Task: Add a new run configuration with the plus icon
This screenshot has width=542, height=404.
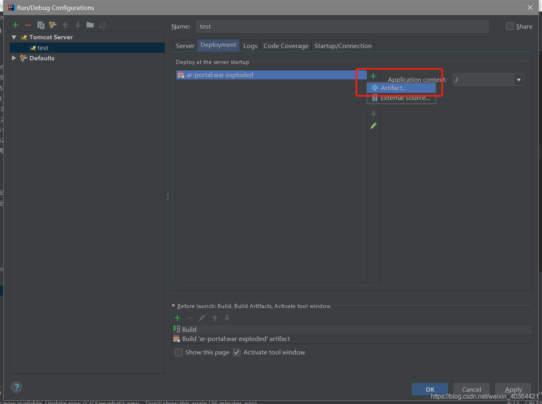Action: [15, 25]
